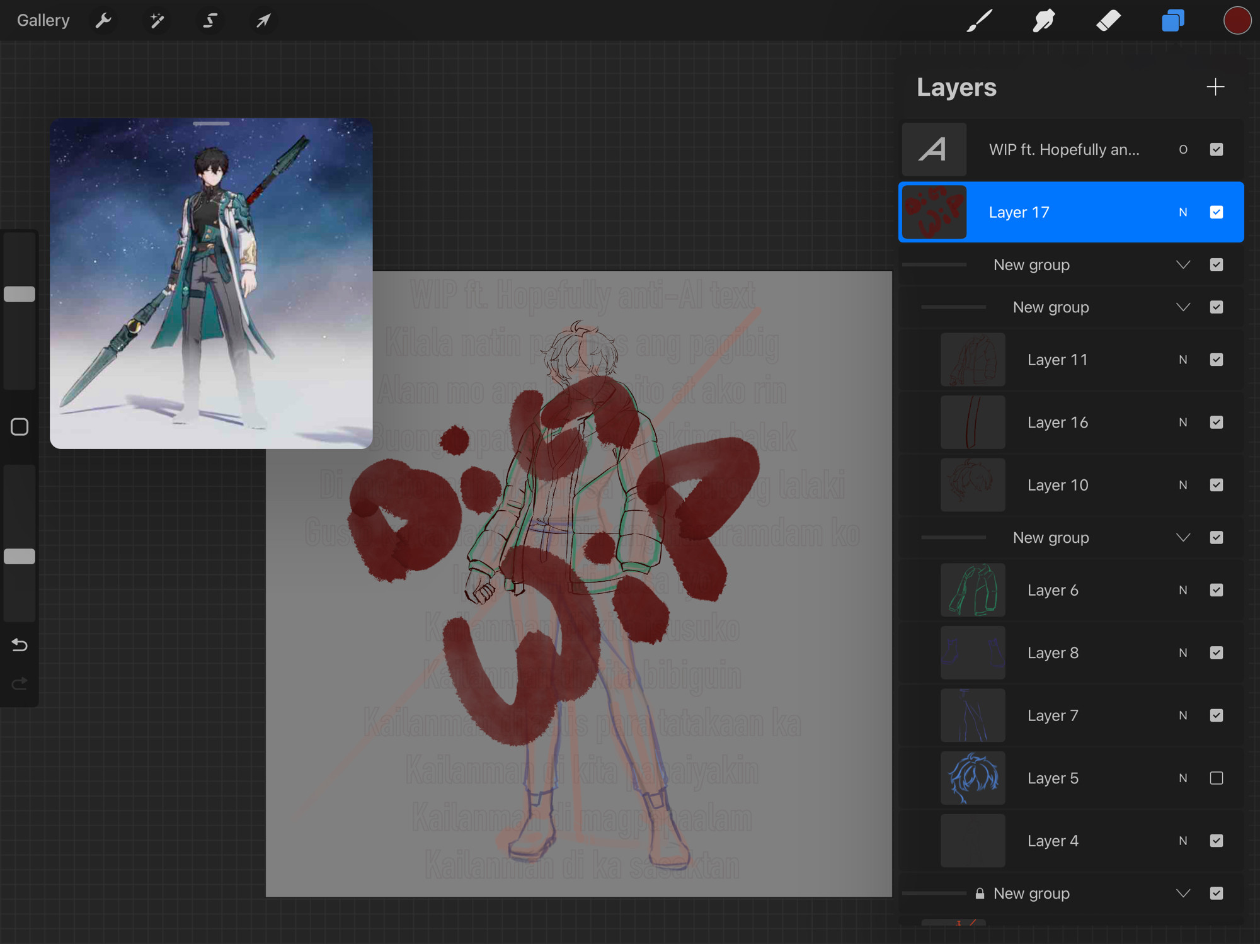Tap the character reference image
This screenshot has height=944, width=1260.
(x=211, y=283)
